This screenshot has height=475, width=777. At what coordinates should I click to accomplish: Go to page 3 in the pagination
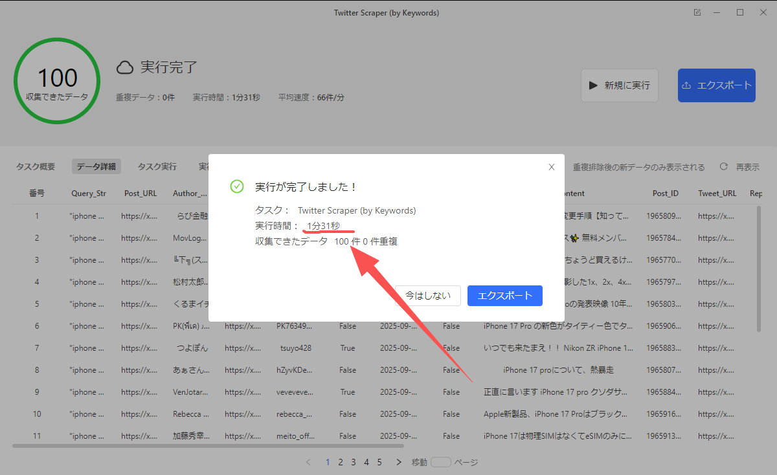(x=354, y=462)
